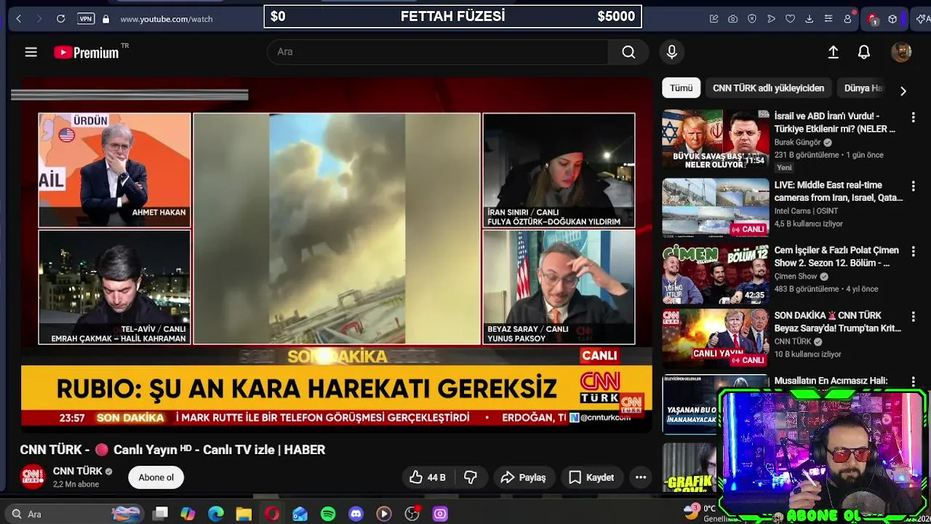Open Outlook from the taskbar
Screen dimensions: 931x524
click(300, 514)
